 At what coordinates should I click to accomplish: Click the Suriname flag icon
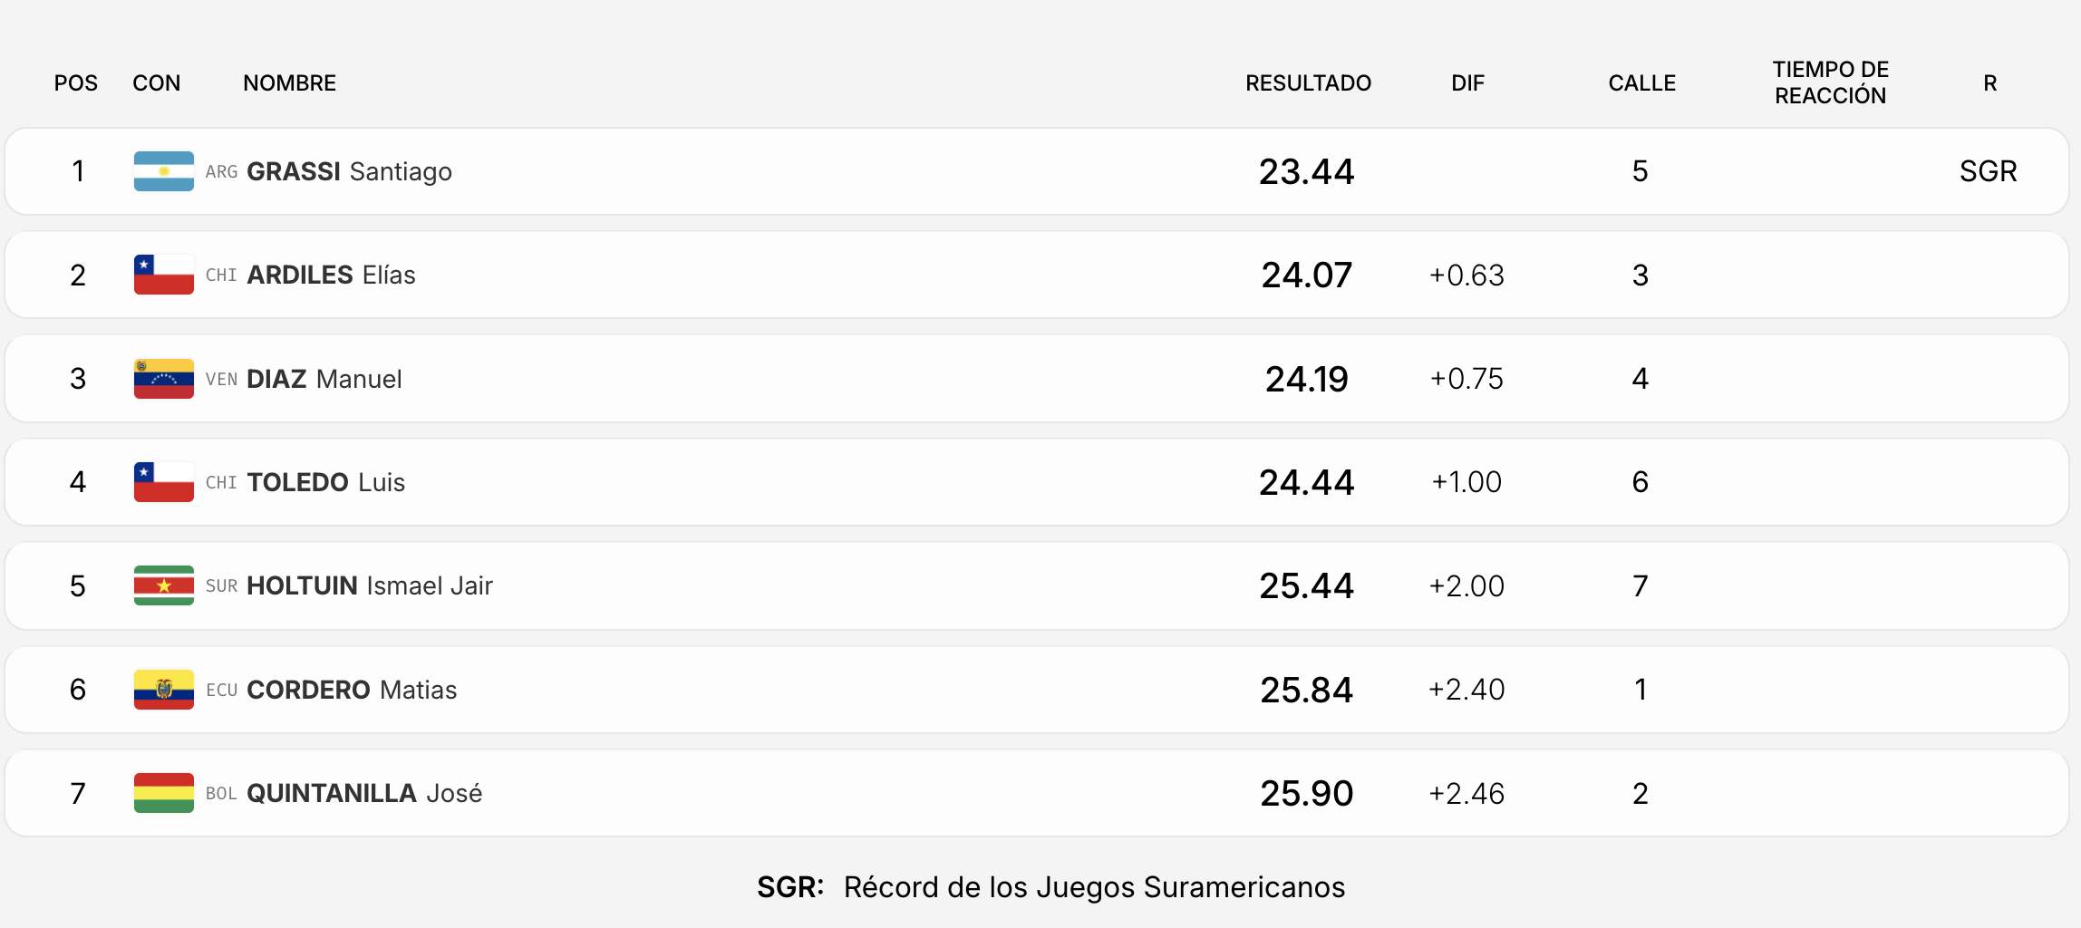[x=164, y=585]
